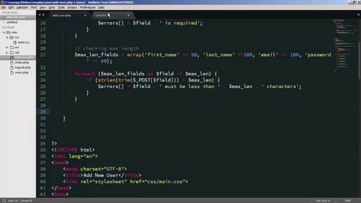
Task: Open the Edit menu
Action: tap(11, 7)
